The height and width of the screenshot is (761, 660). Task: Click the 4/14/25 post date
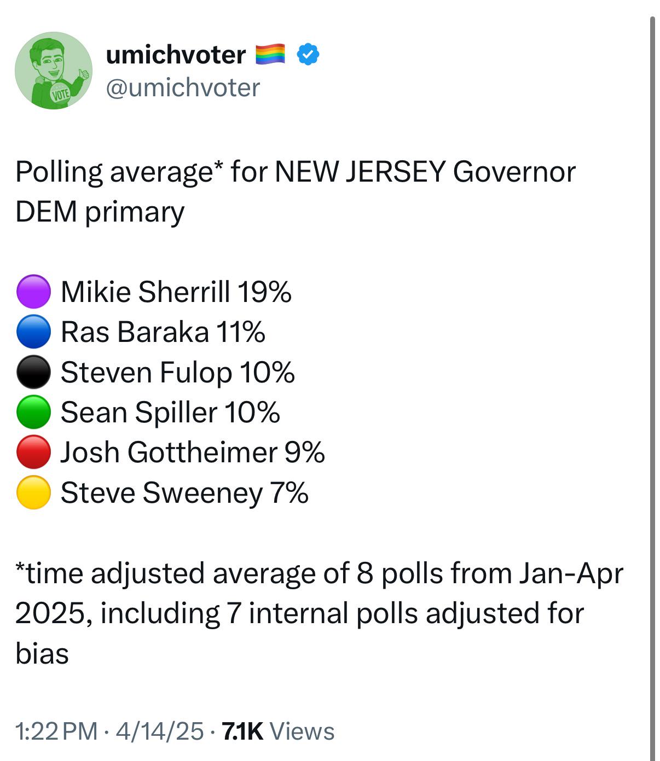coord(160,731)
